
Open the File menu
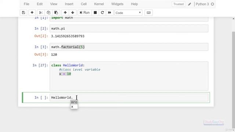(26, 4)
